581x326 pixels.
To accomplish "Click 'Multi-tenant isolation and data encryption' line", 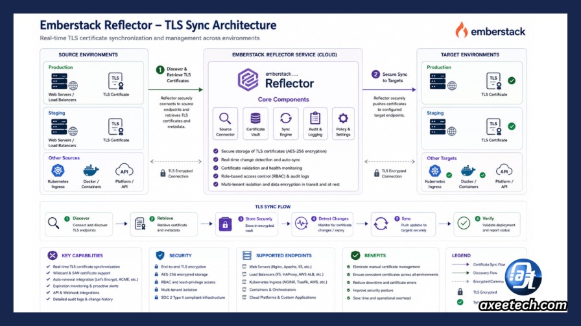I will click(x=280, y=184).
